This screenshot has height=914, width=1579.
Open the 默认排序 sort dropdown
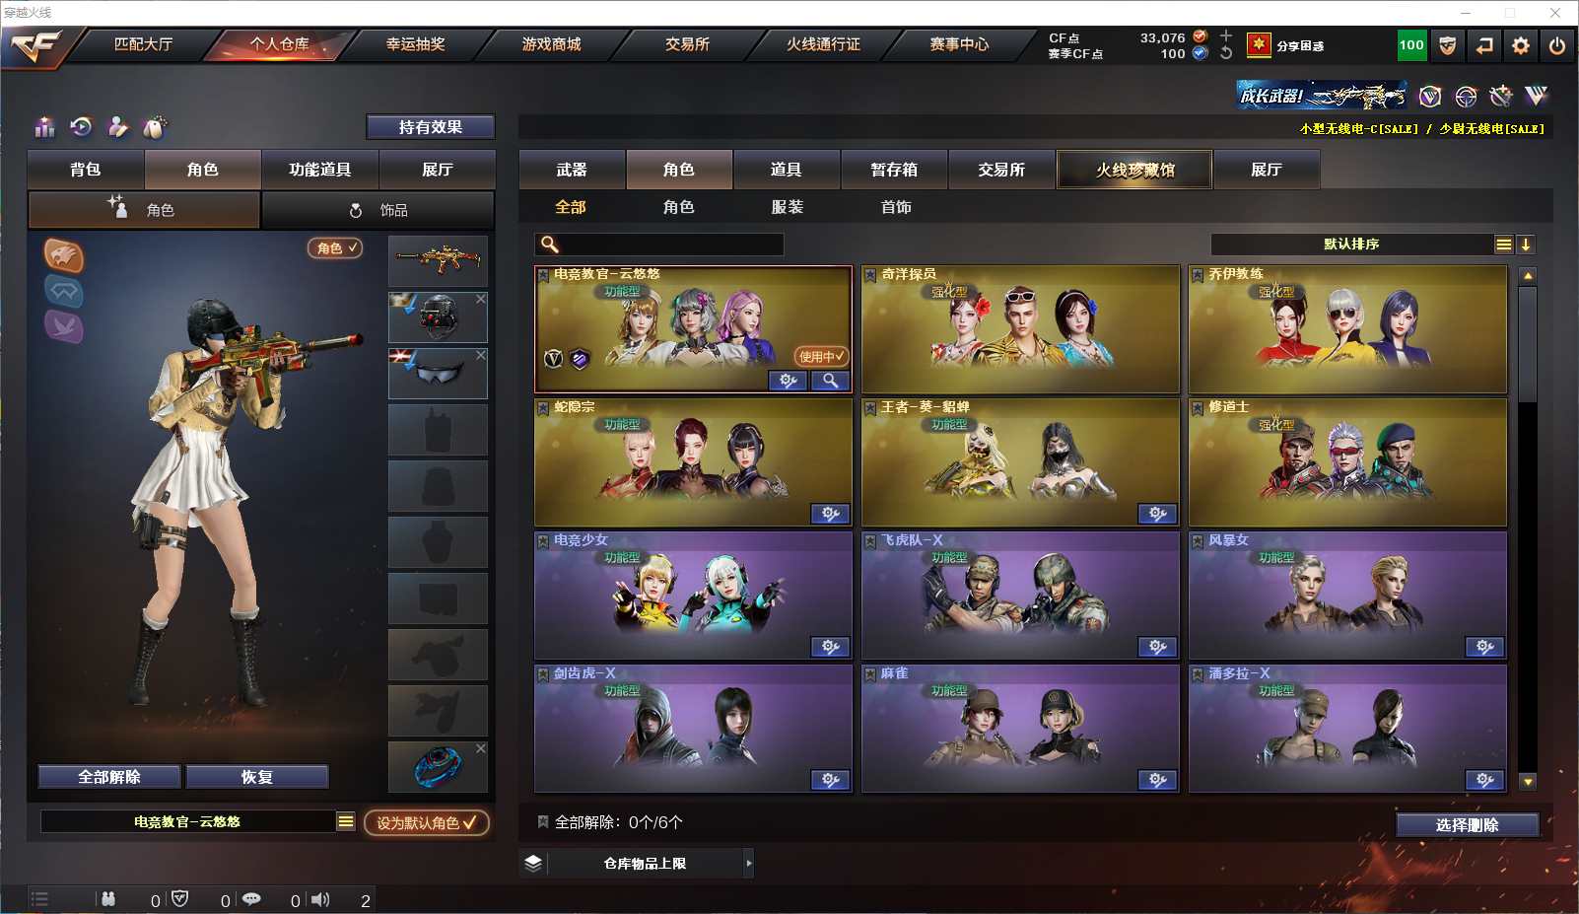tap(1351, 245)
